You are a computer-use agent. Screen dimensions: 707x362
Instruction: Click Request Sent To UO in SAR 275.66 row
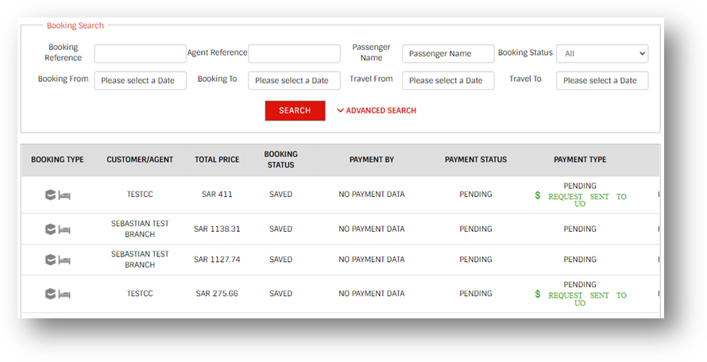[x=587, y=298]
